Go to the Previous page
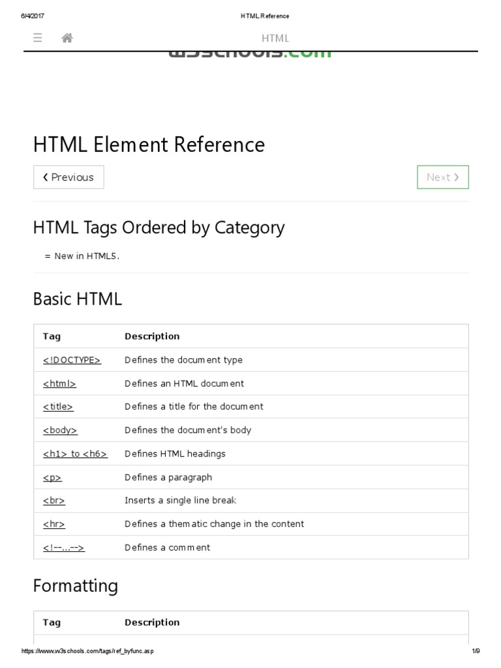501x668 pixels. (68, 177)
